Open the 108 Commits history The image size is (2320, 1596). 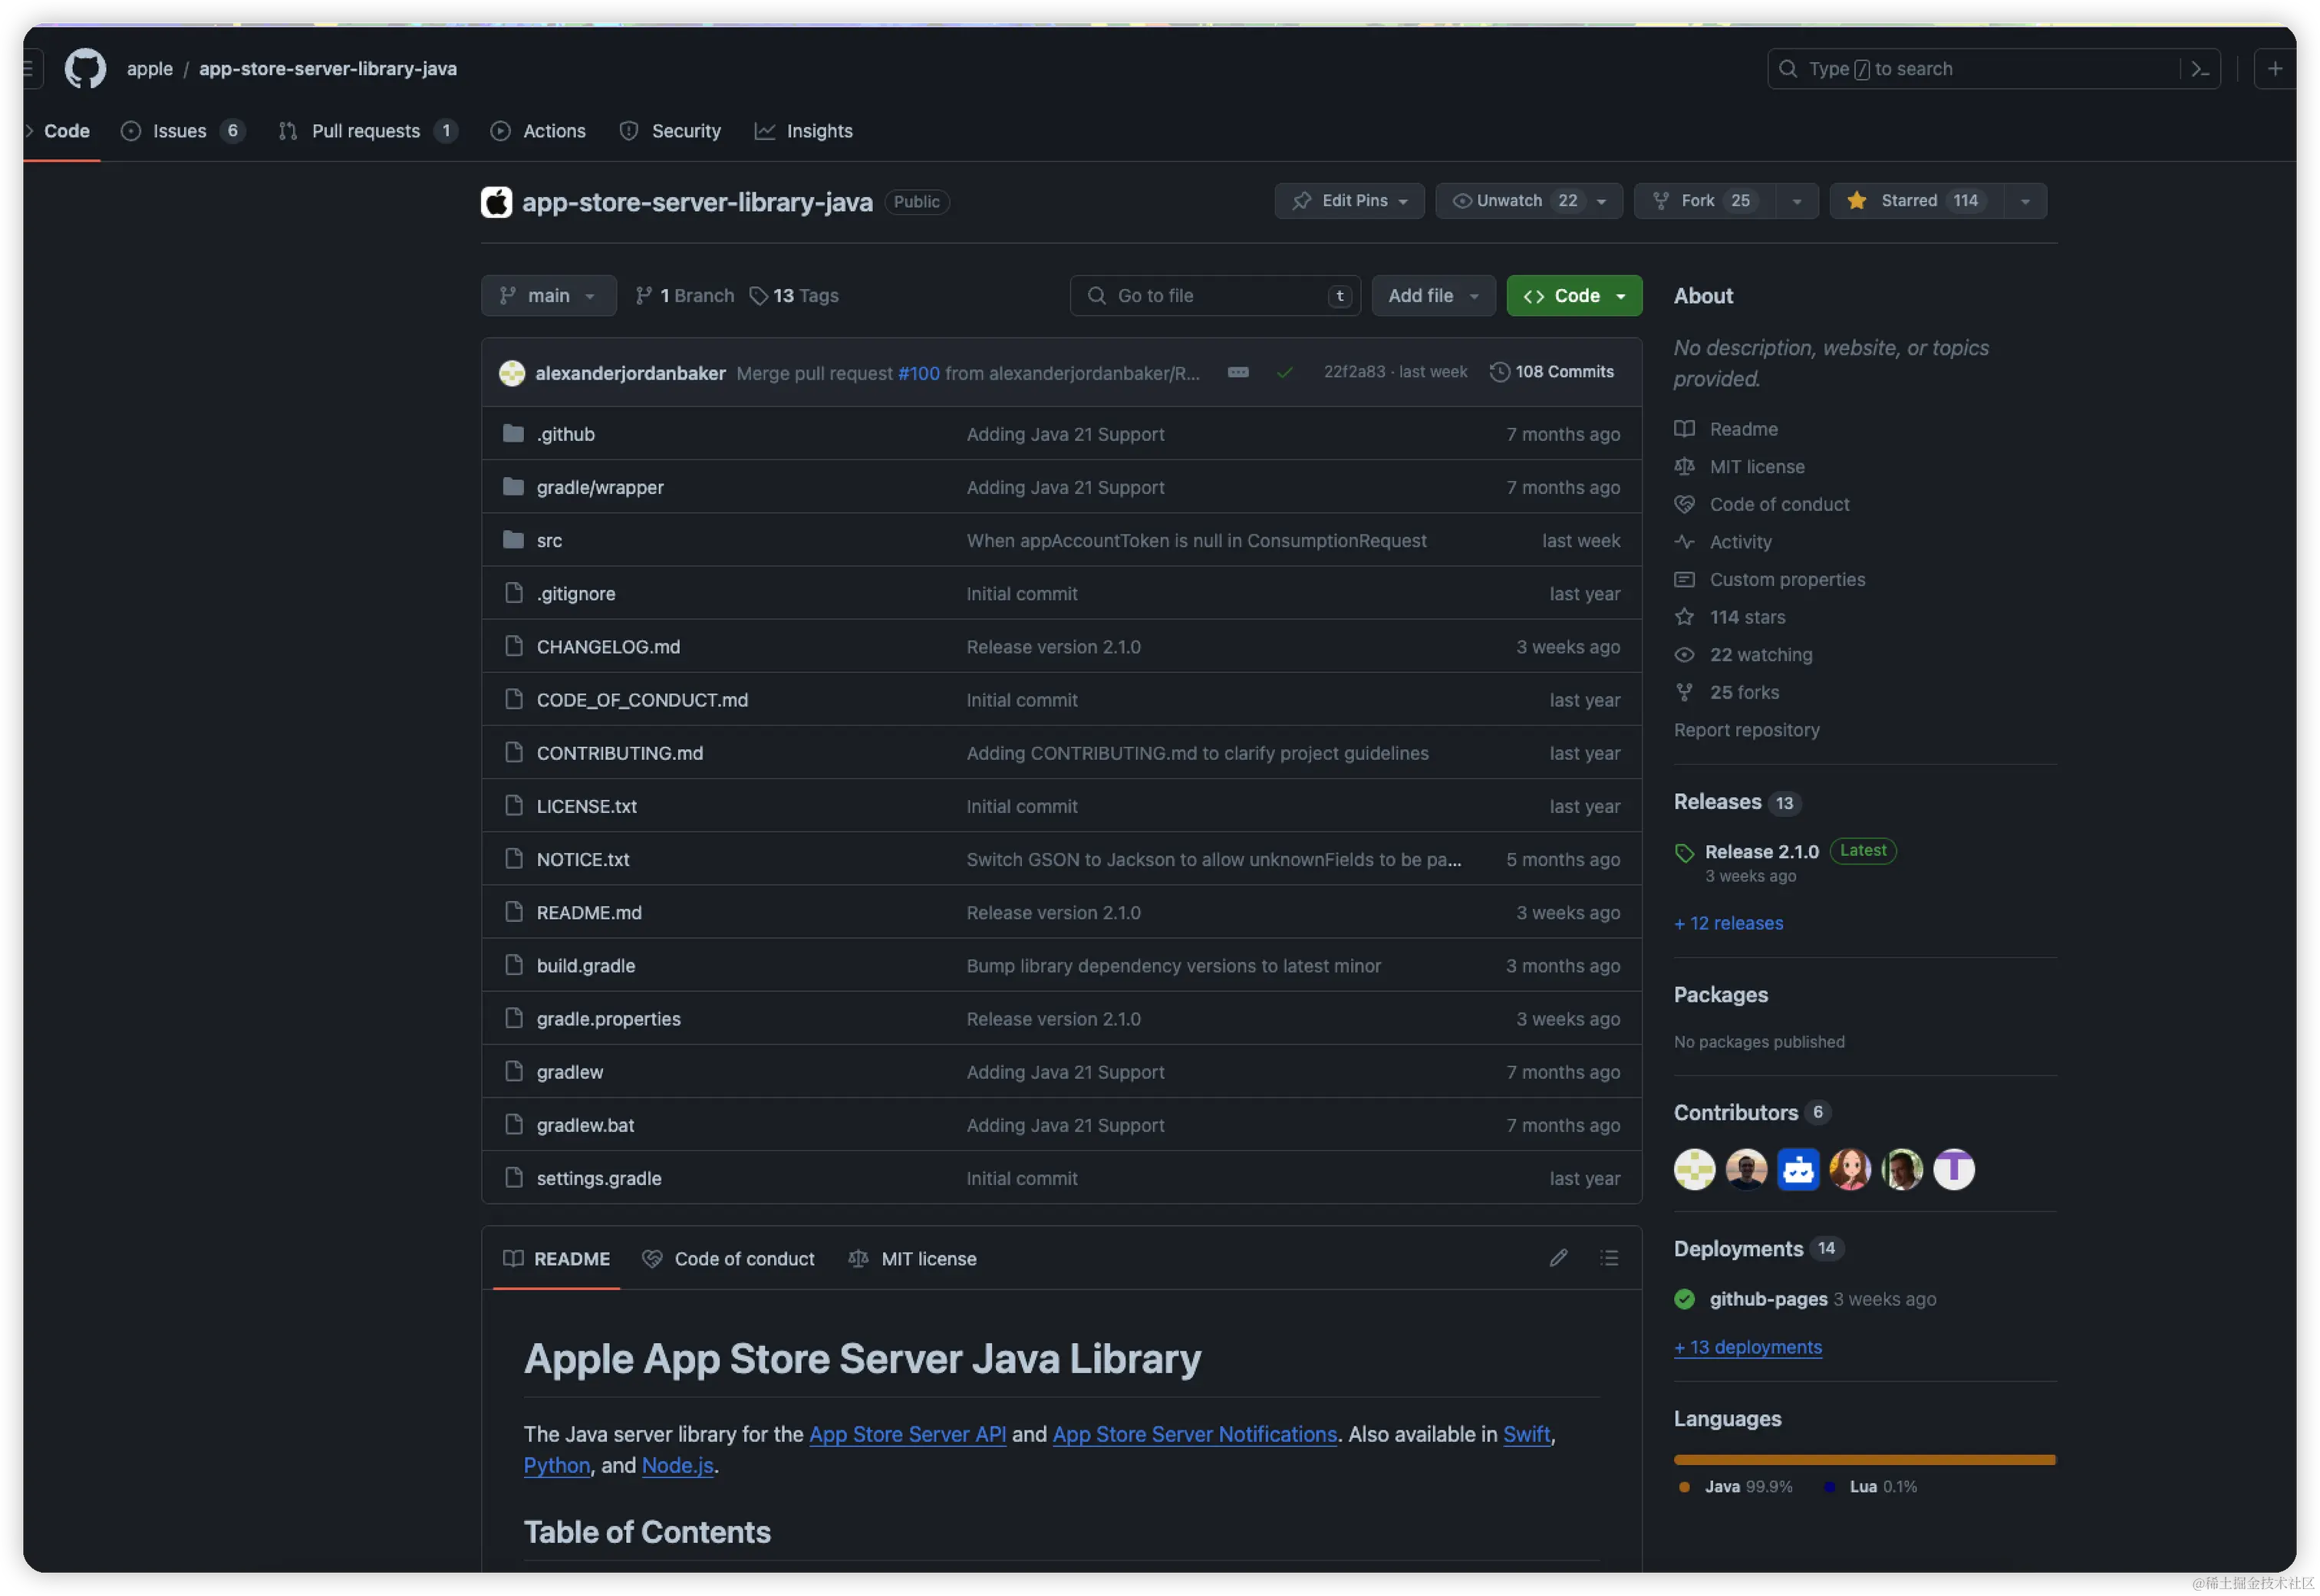tap(1552, 372)
